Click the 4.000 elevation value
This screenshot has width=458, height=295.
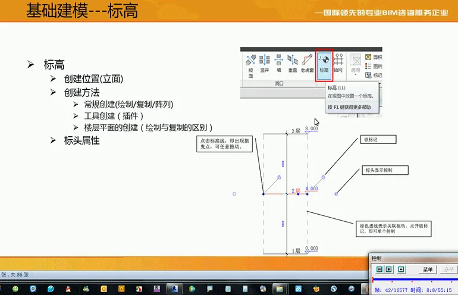point(312,189)
